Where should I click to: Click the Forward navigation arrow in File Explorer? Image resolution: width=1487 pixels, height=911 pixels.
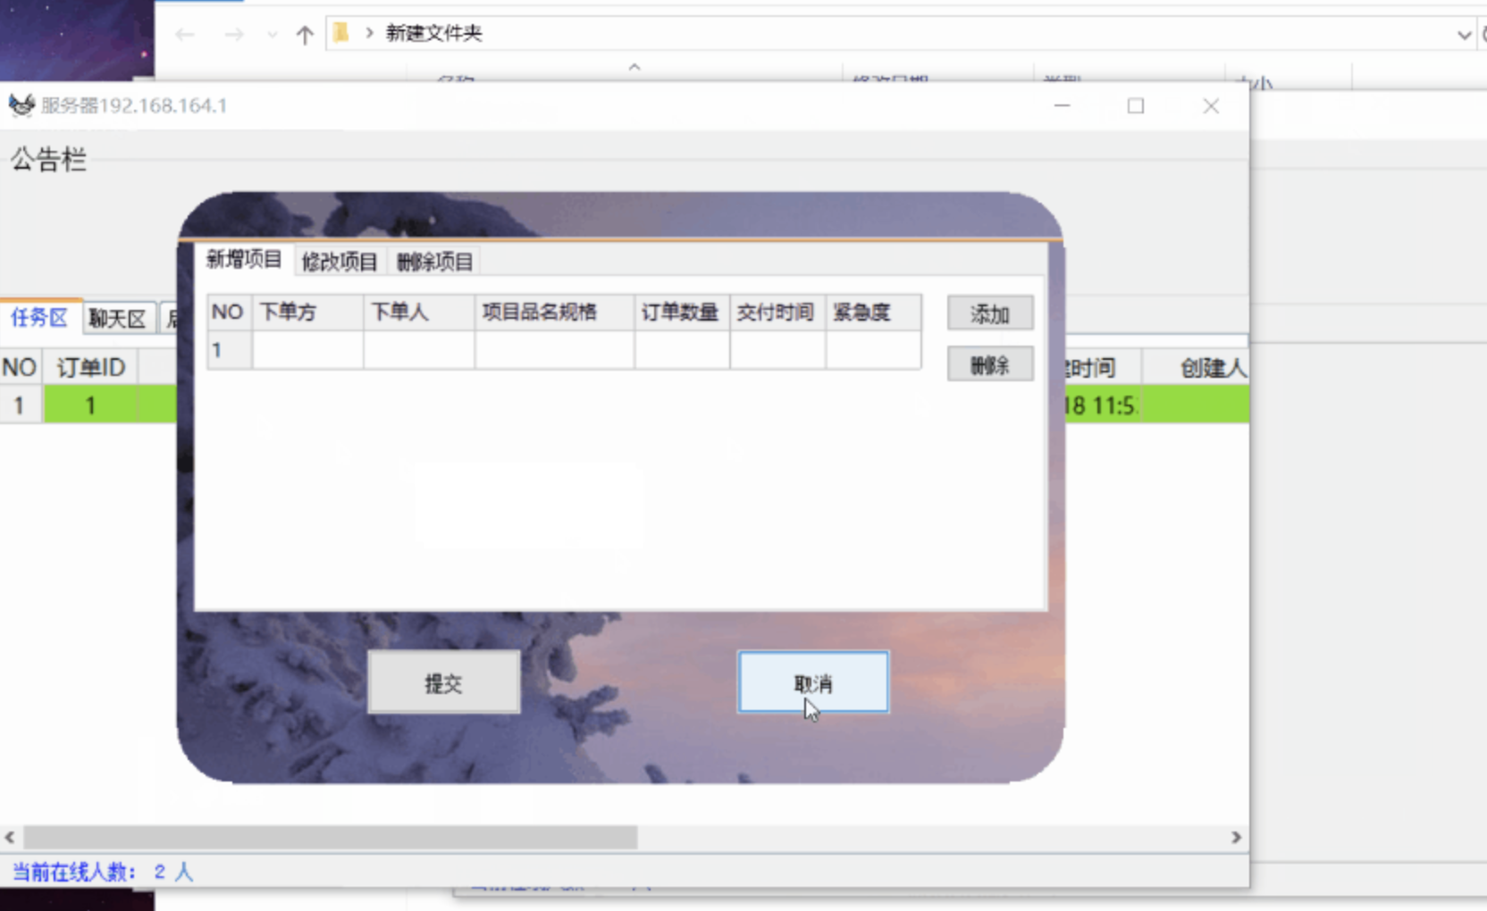click(234, 33)
